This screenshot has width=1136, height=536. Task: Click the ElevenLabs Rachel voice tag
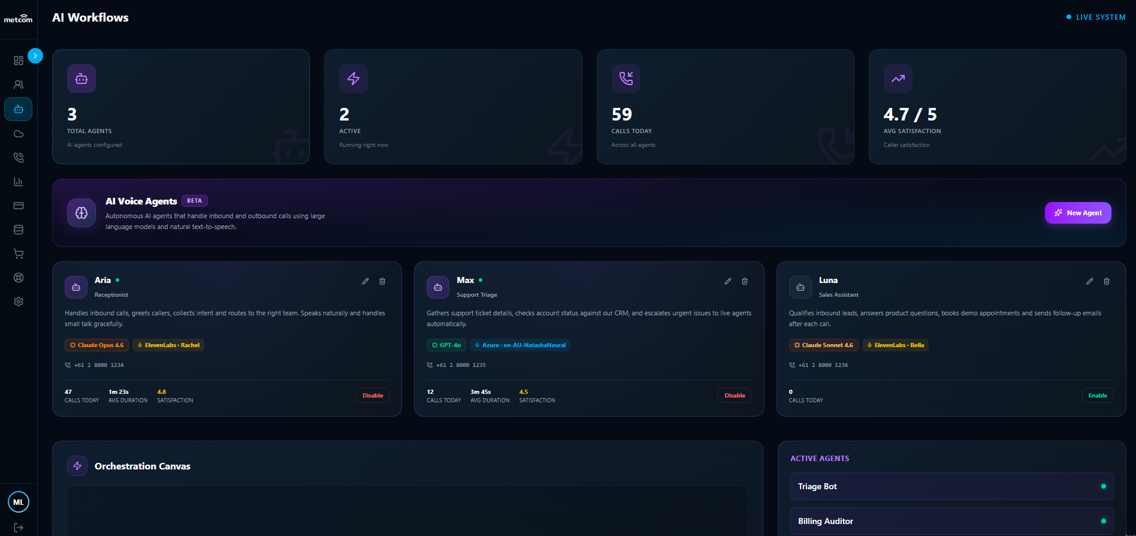point(168,345)
